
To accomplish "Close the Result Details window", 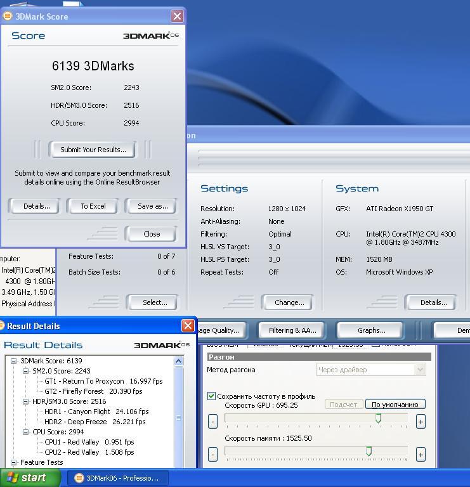I will click(x=188, y=326).
